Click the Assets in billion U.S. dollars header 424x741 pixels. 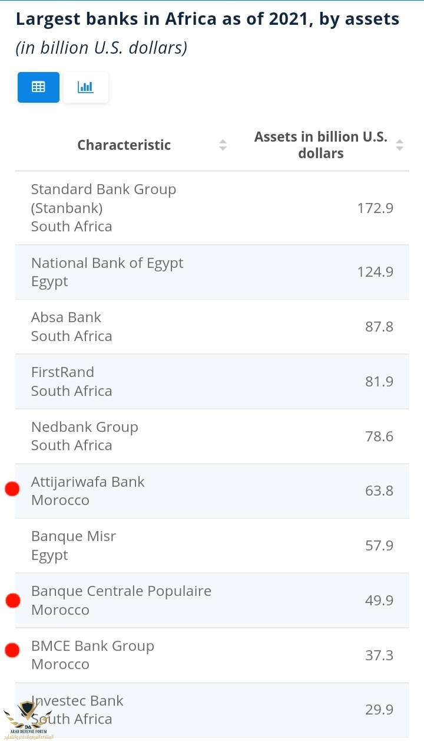coord(321,145)
